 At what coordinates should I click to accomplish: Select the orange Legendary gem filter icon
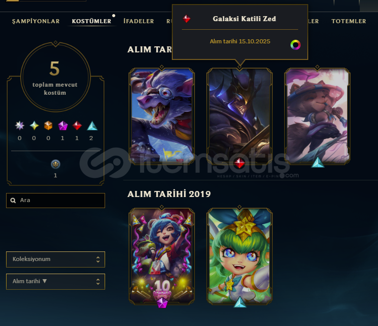pos(48,125)
